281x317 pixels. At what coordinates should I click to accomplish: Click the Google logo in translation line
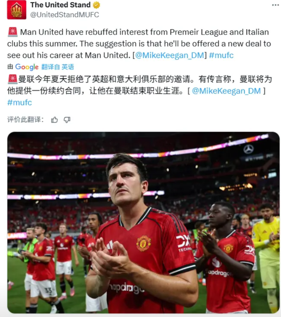27,67
